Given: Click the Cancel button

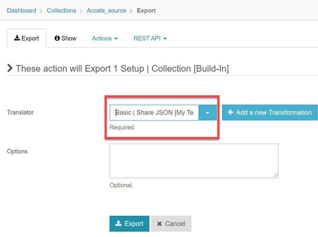Looking at the screenshot, I should 171,224.
